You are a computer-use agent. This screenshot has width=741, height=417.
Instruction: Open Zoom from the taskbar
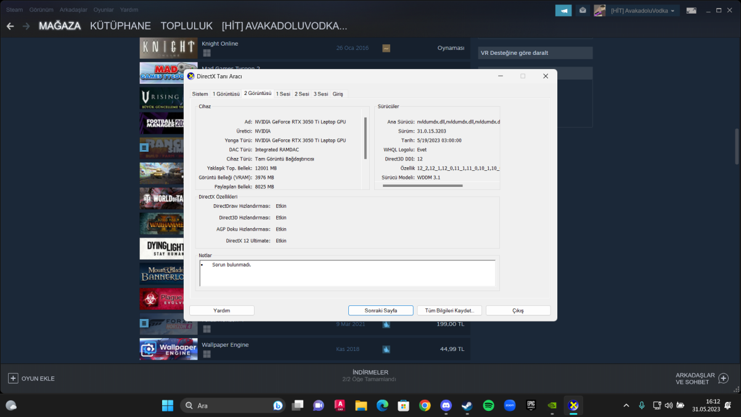510,405
